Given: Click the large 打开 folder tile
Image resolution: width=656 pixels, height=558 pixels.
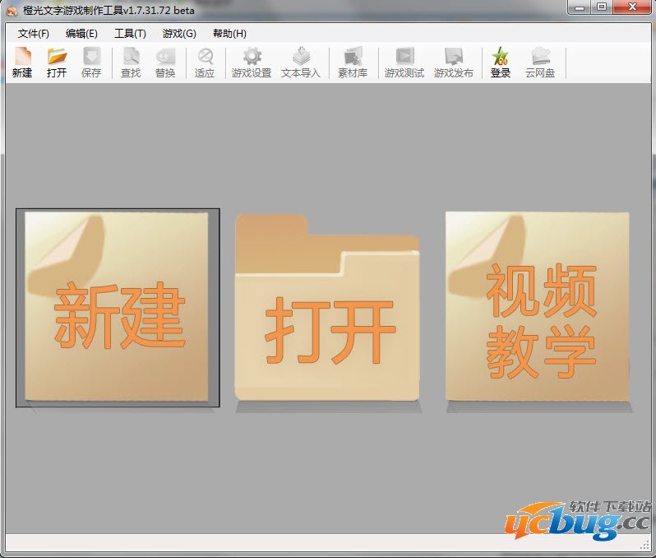Looking at the screenshot, I should (x=327, y=308).
